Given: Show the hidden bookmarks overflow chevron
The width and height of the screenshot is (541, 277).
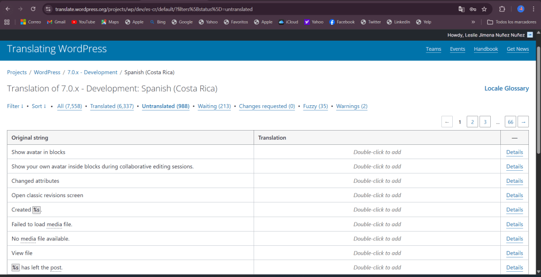Looking at the screenshot, I should pos(473,22).
